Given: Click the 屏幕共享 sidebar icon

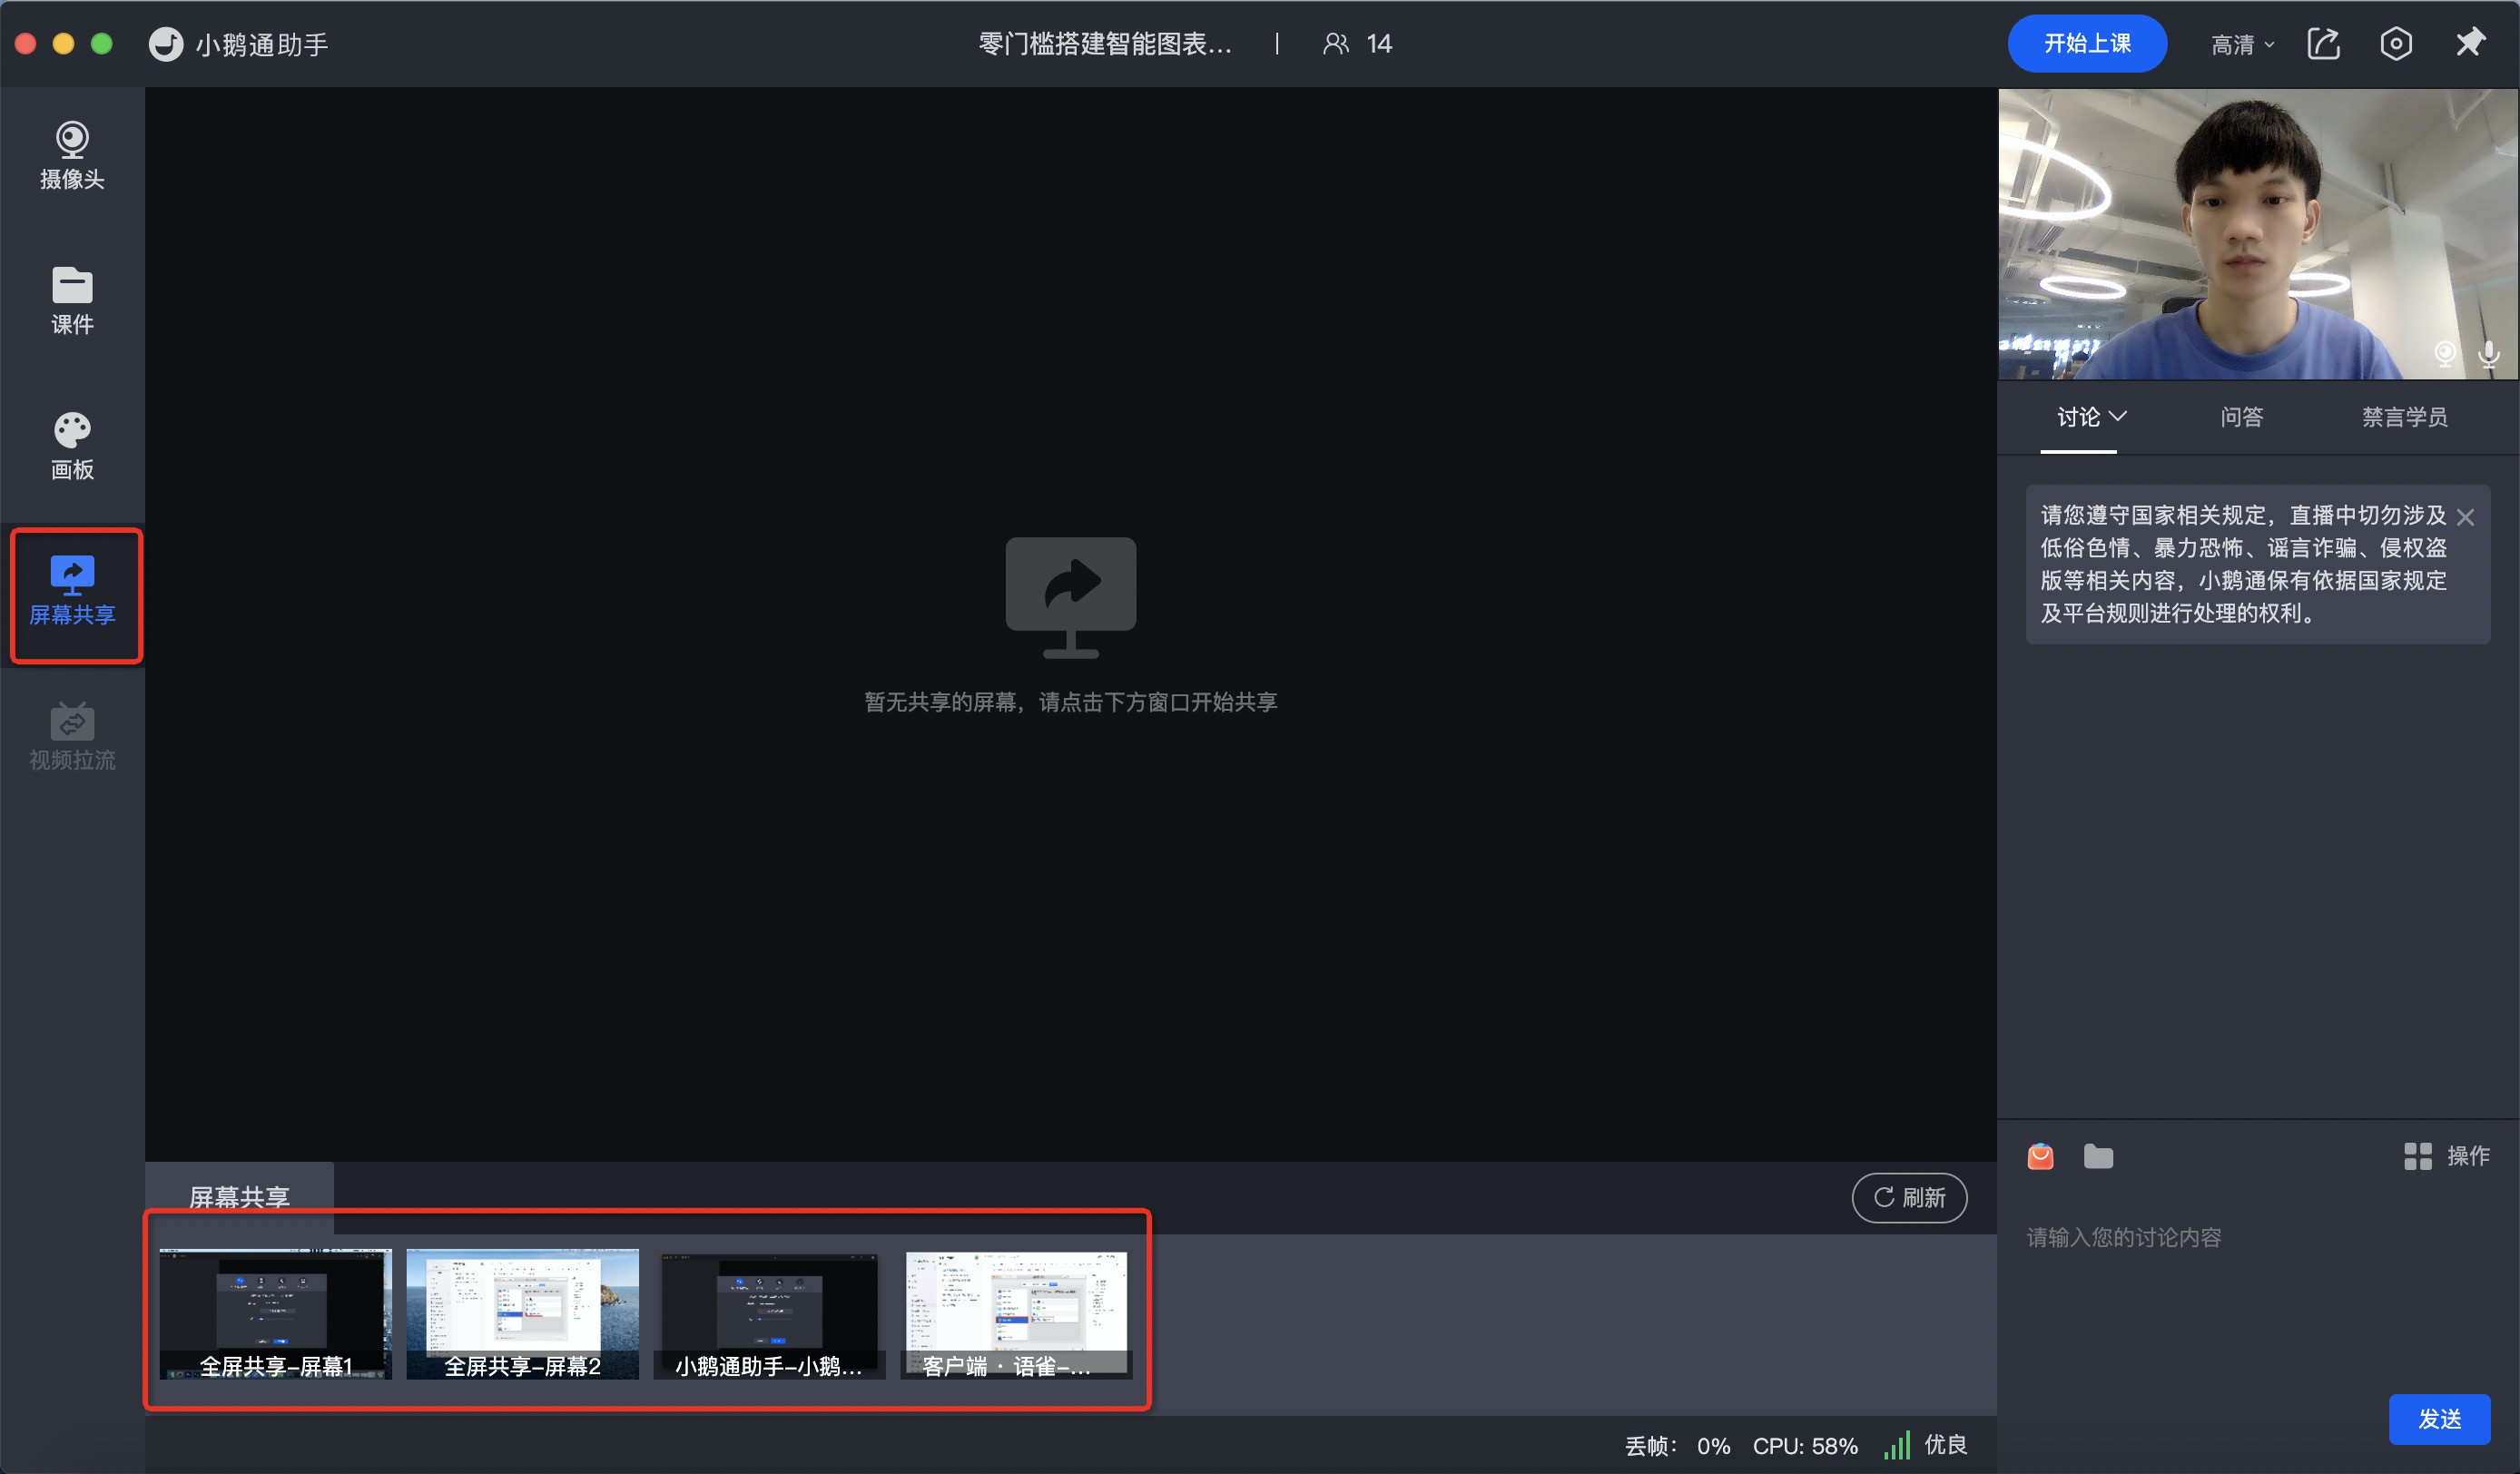Looking at the screenshot, I should 72,591.
